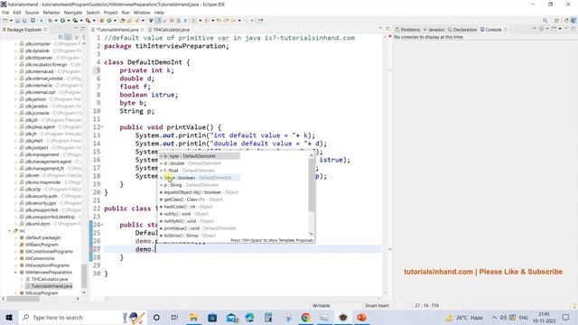The height and width of the screenshot is (325, 578).
Task: Click the Toggle Mark Occurrences icon
Action: tap(158, 21)
